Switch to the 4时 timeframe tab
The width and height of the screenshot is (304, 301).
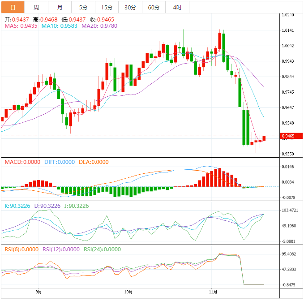(177, 7)
